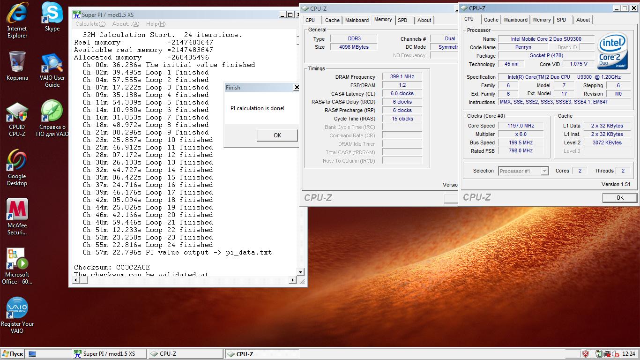Click the Technology 45 nm field
The width and height of the screenshot is (640, 360).
click(511, 64)
